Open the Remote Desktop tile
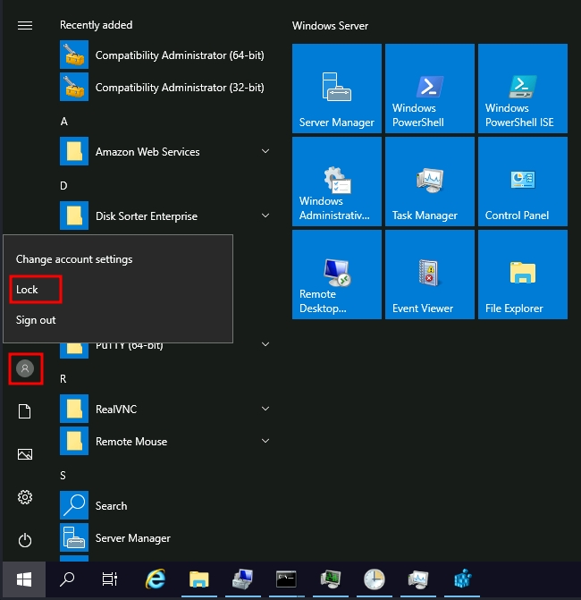The height and width of the screenshot is (600, 581). click(x=336, y=275)
